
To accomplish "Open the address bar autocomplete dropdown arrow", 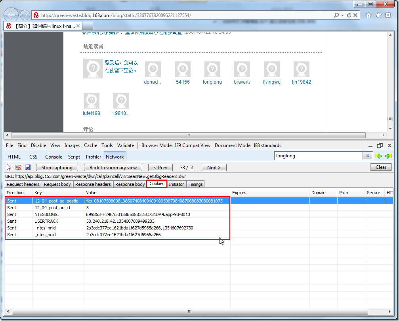I will 342,15.
